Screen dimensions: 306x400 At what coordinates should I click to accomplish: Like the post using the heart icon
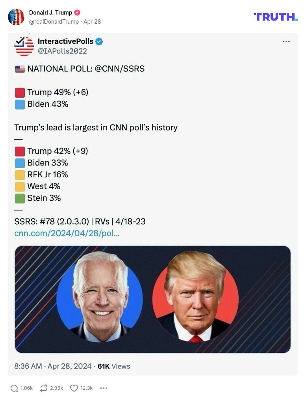pyautogui.click(x=74, y=388)
